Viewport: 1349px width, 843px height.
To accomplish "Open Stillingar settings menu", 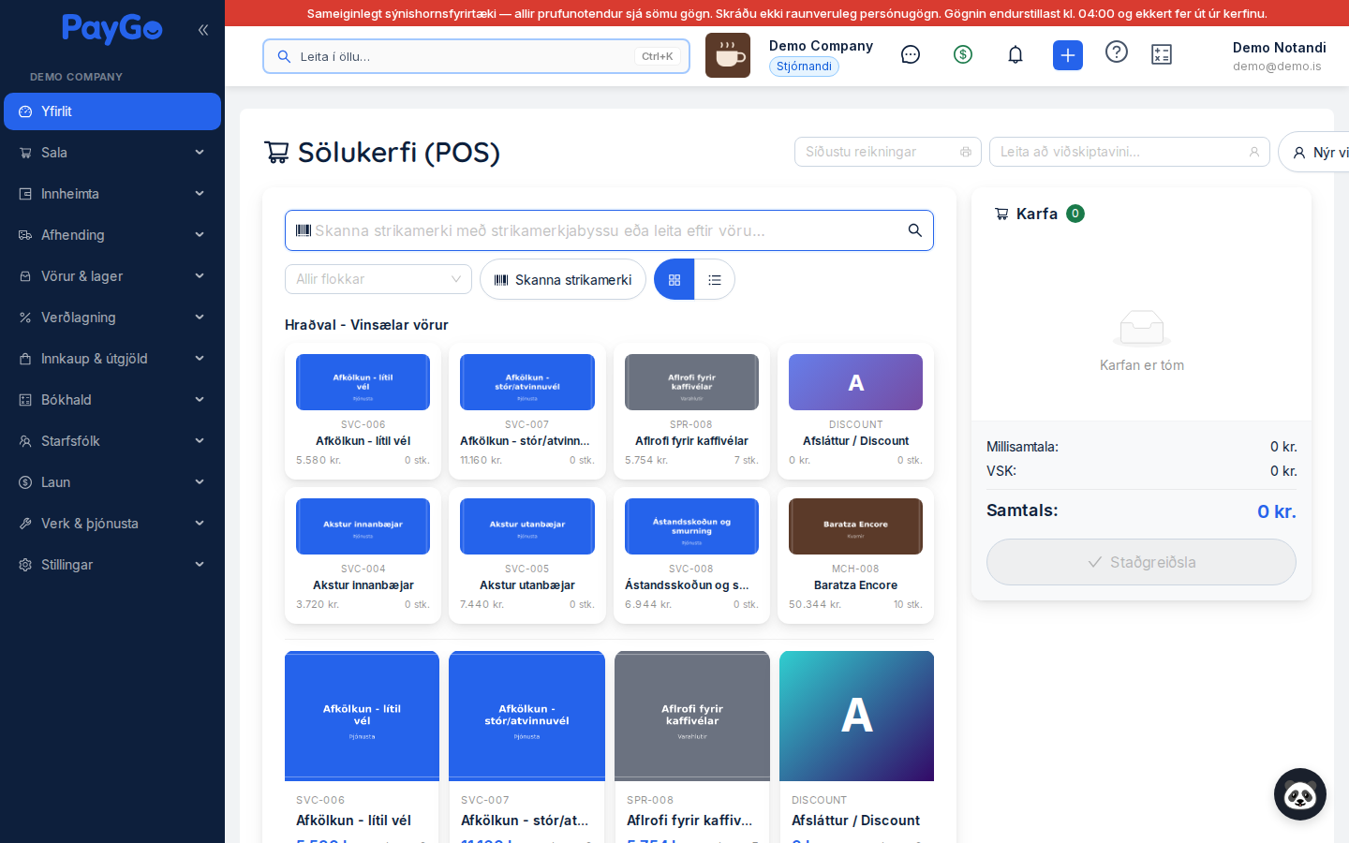I will click(112, 565).
